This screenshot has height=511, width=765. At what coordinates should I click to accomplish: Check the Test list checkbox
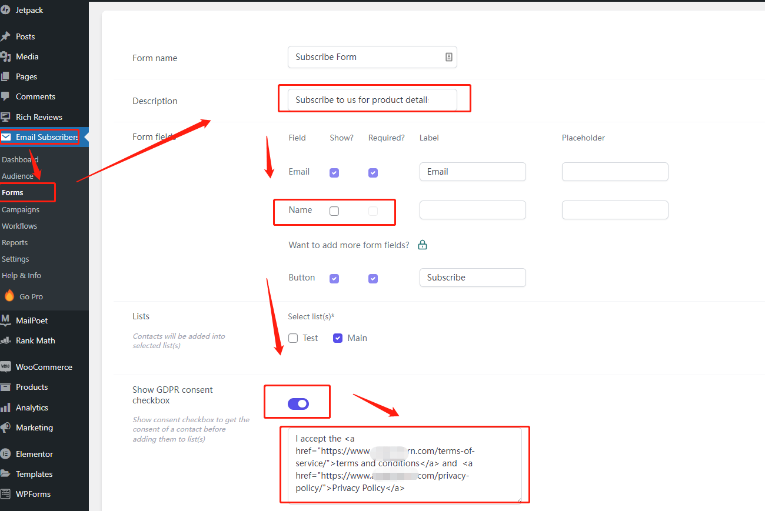[x=293, y=338]
